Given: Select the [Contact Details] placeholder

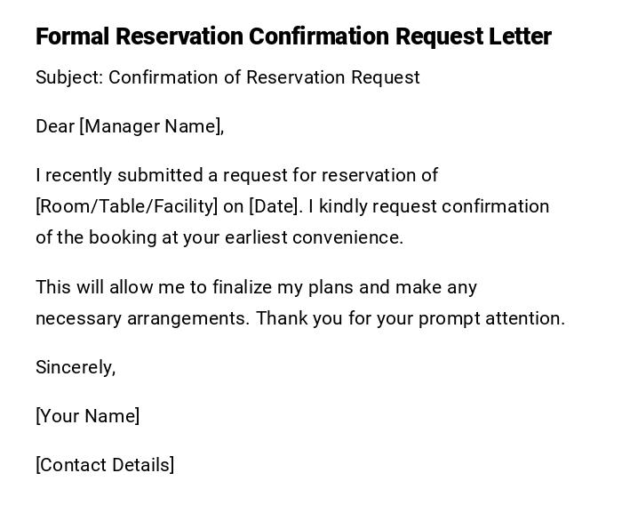Looking at the screenshot, I should 105,465.
